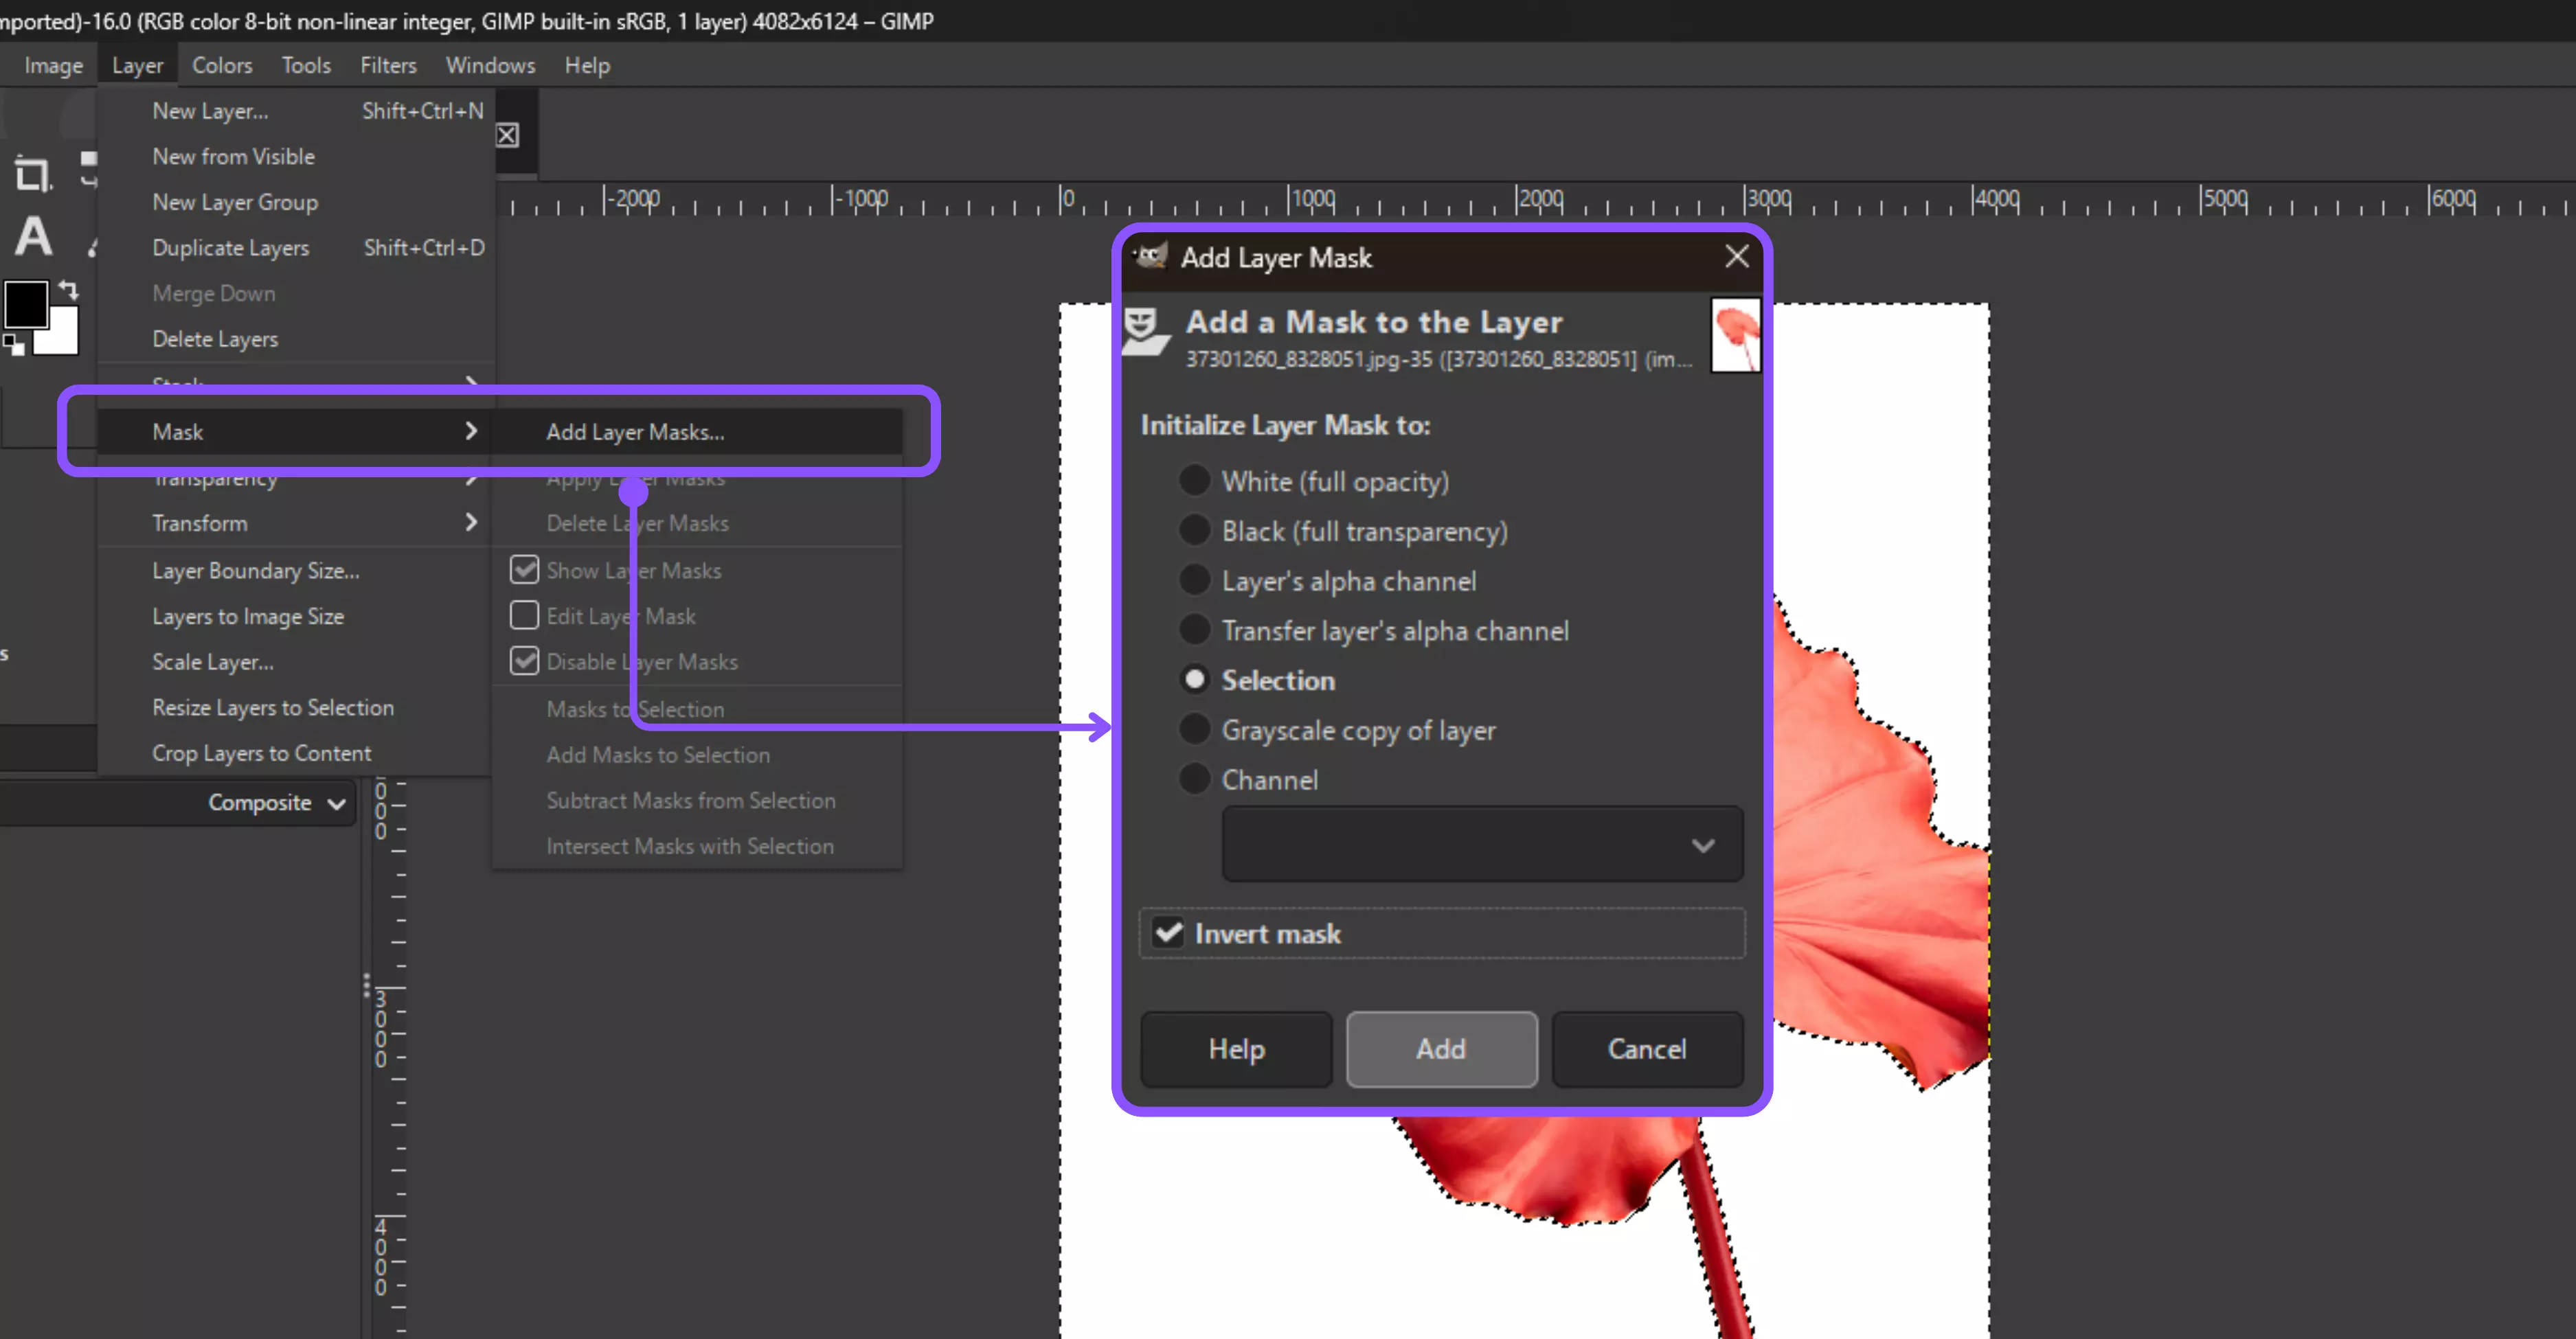Toggle Disable Layer Masks checkbox
Image resolution: width=2576 pixels, height=1339 pixels.
click(x=524, y=661)
